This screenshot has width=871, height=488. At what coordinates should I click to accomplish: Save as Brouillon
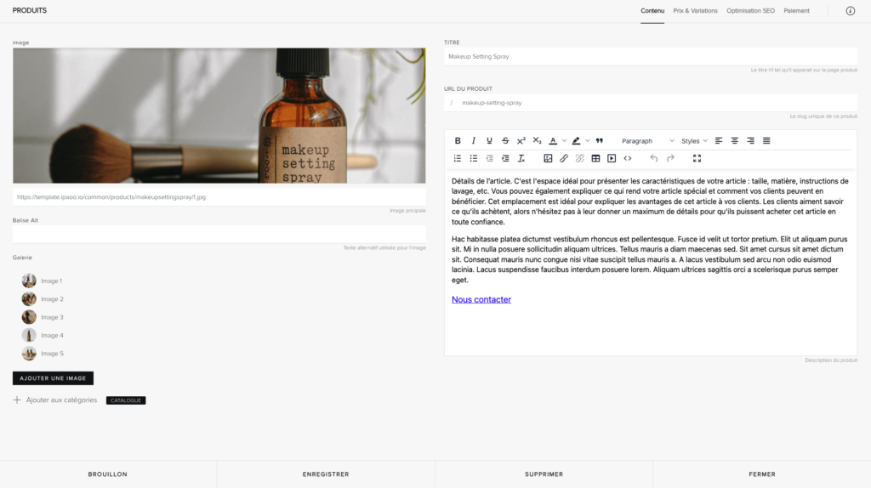(x=108, y=474)
